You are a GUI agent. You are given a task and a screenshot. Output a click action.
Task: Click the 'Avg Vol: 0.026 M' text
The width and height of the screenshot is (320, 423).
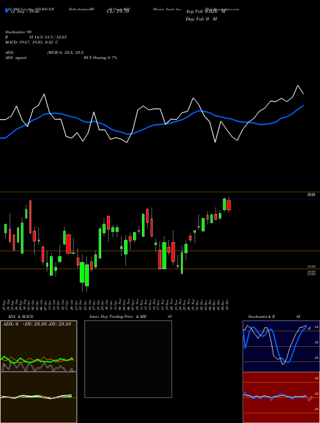click(205, 12)
